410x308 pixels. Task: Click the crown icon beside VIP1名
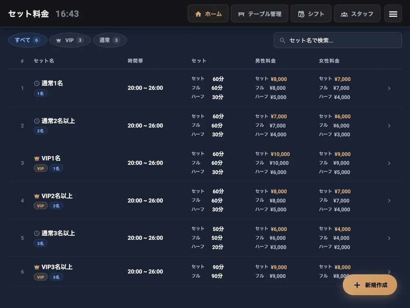pos(37,158)
